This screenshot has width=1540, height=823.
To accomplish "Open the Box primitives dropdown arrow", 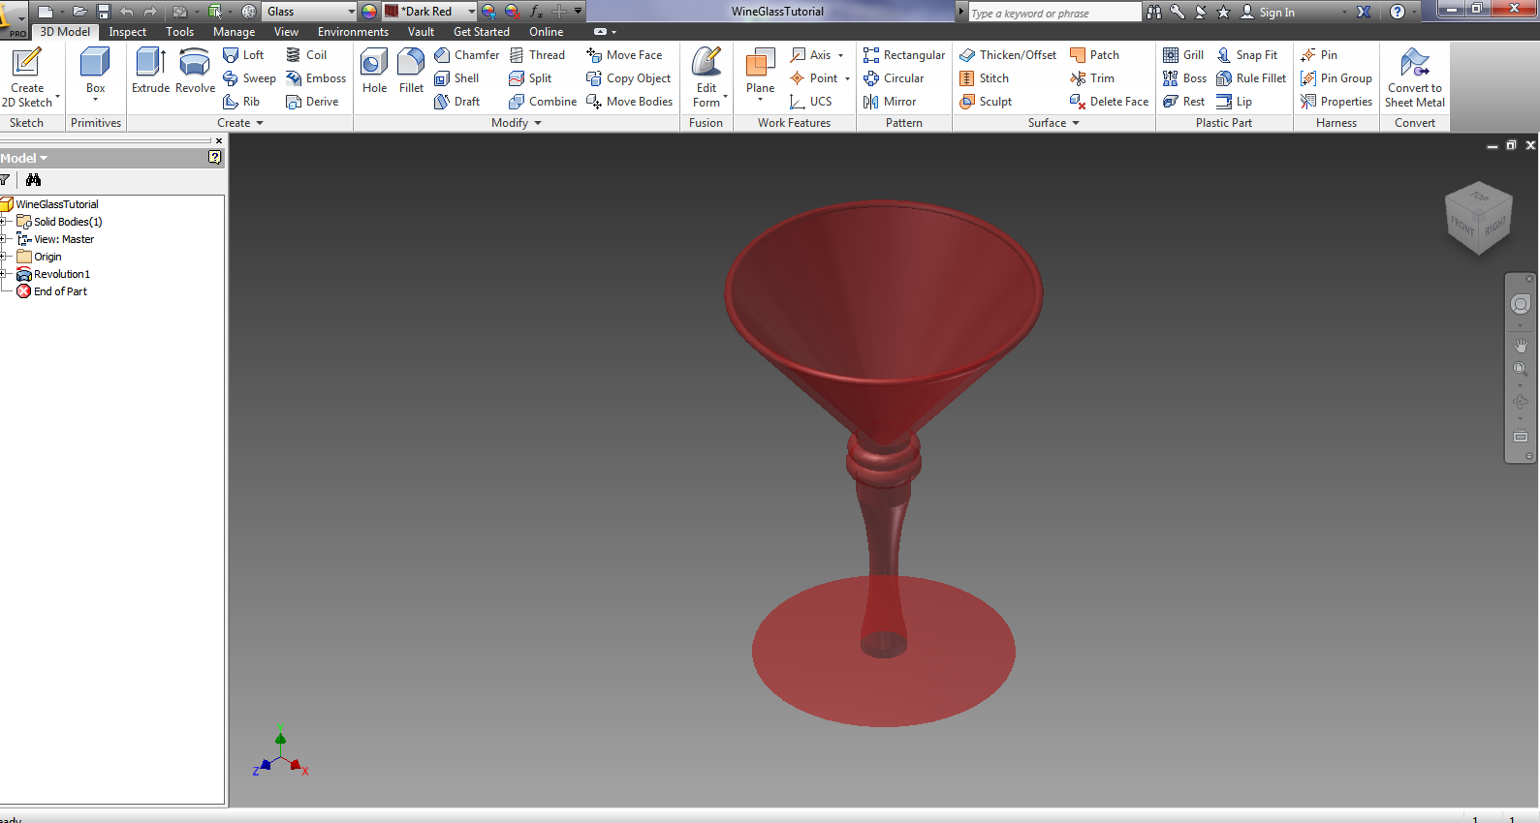I will point(95,100).
